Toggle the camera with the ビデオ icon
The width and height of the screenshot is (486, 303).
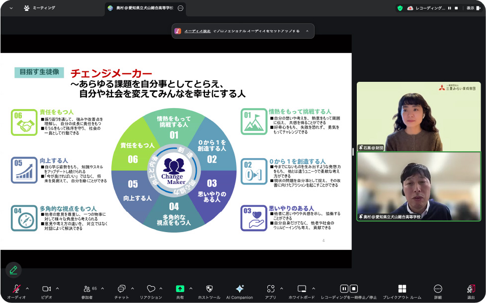click(x=47, y=289)
